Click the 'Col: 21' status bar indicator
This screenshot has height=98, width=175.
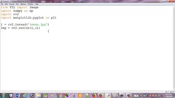(172, 92)
